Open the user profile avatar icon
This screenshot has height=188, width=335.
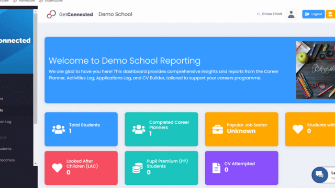pos(291,14)
